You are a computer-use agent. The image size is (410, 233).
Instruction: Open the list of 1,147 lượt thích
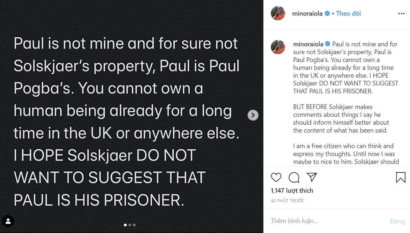(x=292, y=190)
